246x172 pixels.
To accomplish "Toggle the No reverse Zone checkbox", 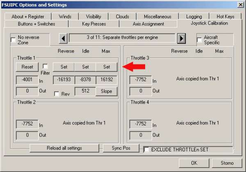I will click(13, 40).
